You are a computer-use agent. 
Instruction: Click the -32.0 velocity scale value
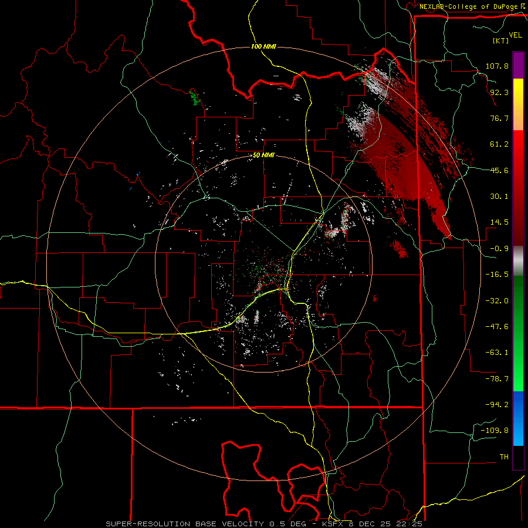497,301
